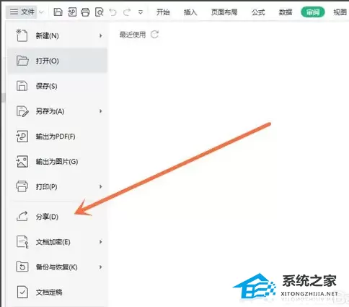Click the undo arrow icon
349x307 pixels.
[x=112, y=12]
